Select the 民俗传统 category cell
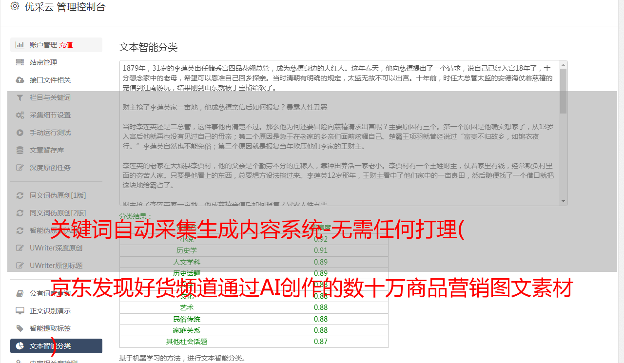 click(187, 319)
